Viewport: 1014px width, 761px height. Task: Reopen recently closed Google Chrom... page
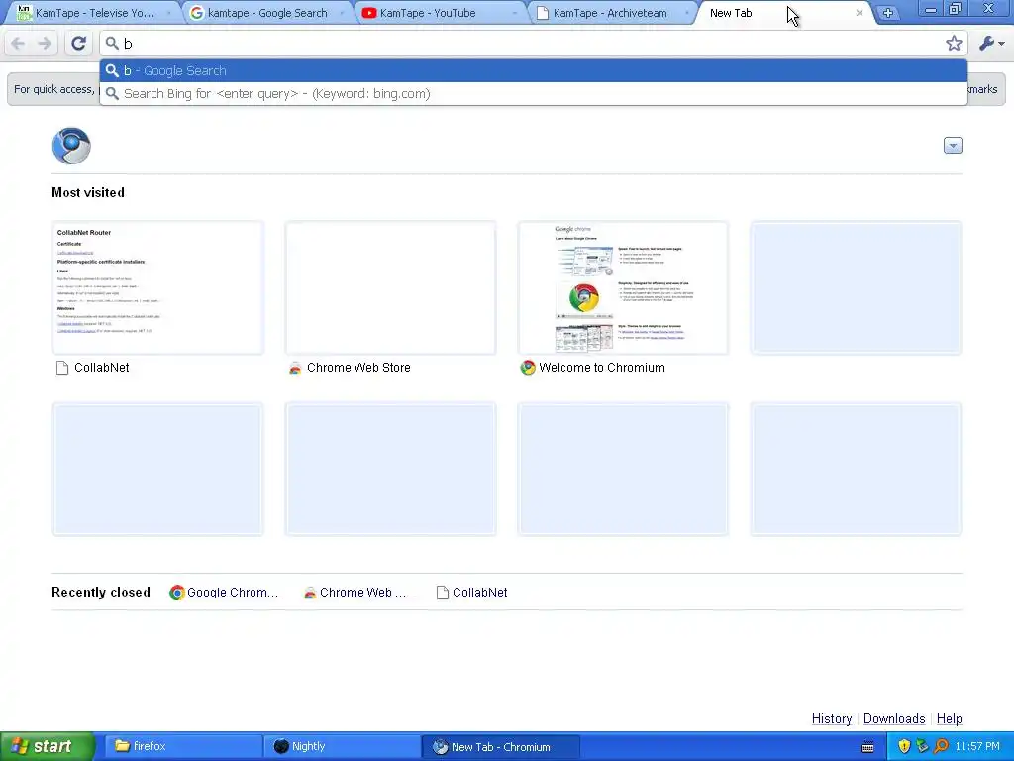[225, 593]
